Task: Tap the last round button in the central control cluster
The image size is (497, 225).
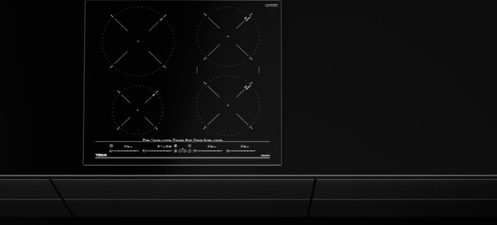Action: (190, 151)
